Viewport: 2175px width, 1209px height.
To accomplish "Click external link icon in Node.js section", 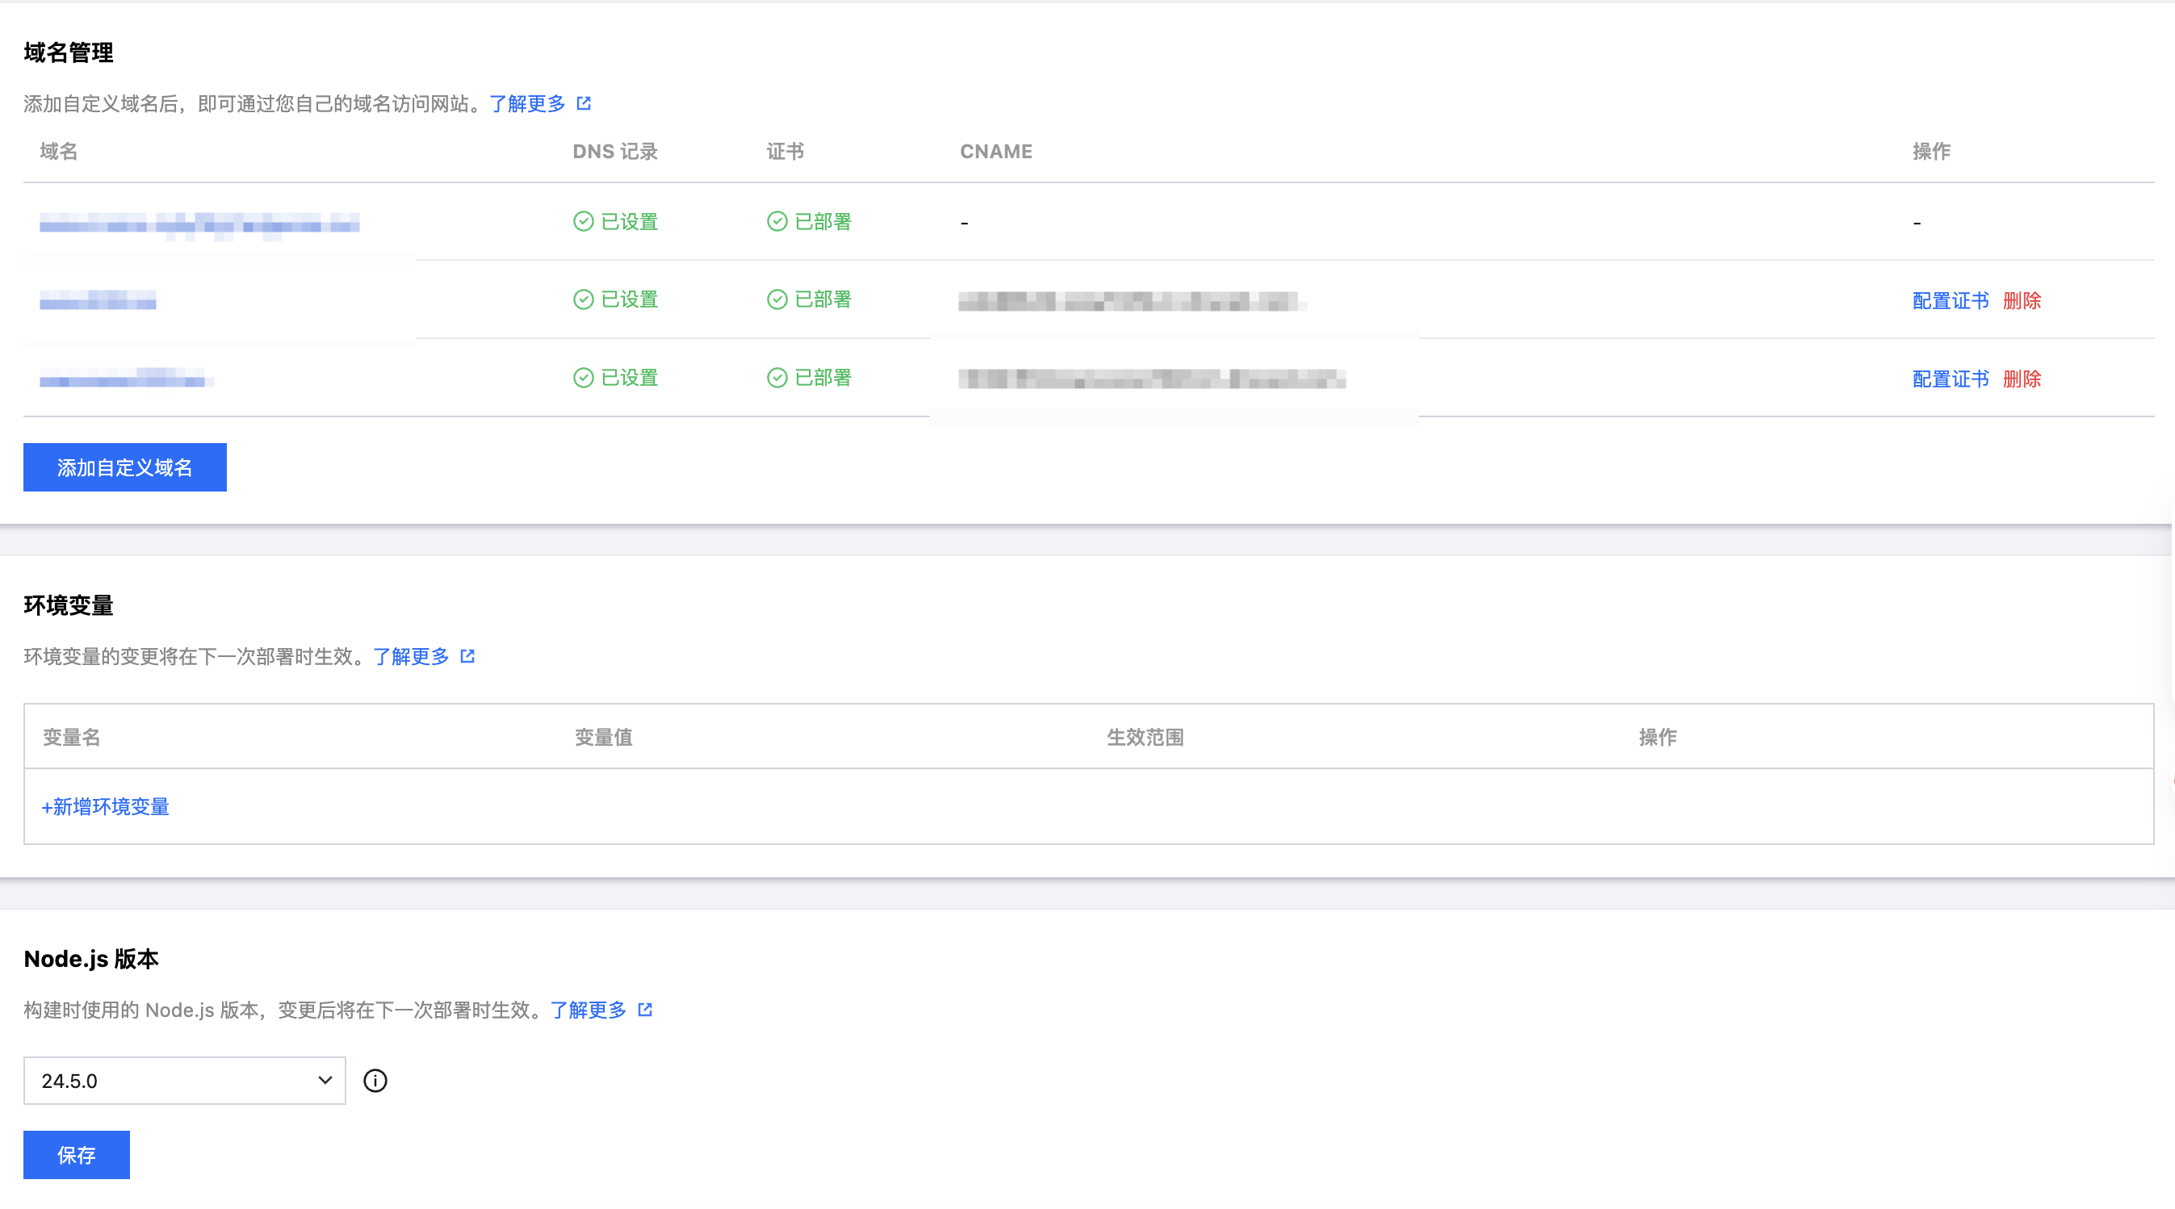I will (x=645, y=1010).
